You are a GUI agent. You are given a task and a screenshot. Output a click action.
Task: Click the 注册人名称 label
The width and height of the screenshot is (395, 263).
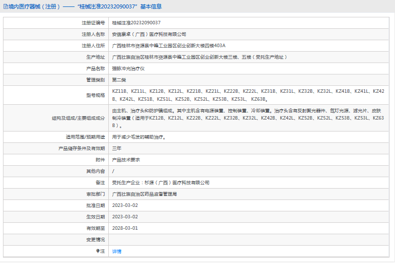(x=93, y=34)
